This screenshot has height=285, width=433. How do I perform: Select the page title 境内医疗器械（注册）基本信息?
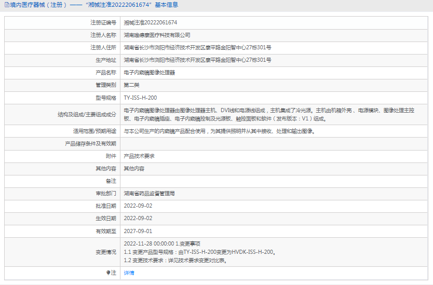click(94, 5)
